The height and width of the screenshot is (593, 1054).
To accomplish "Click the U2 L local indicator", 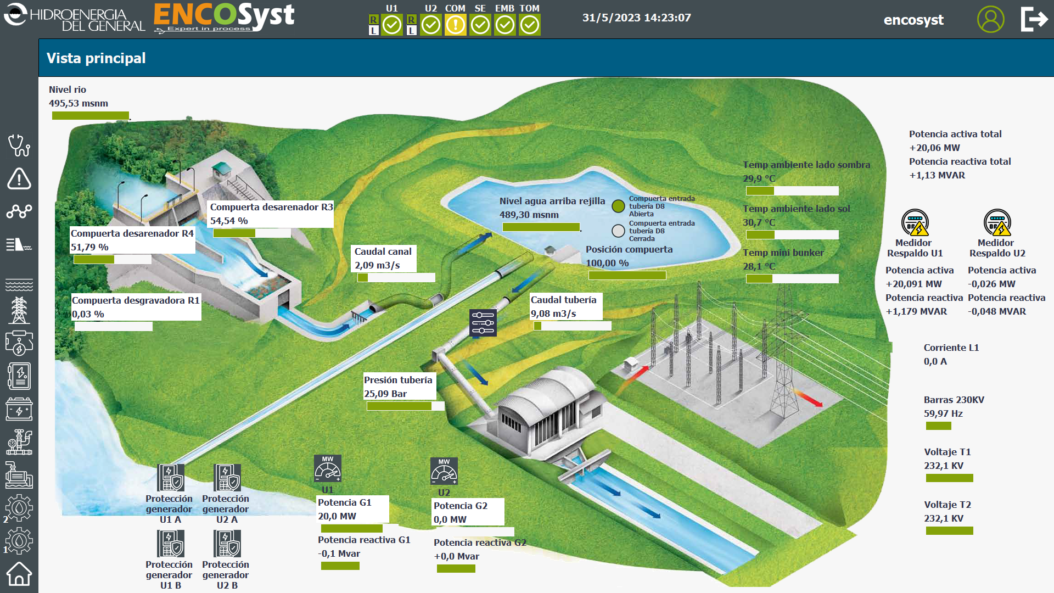I will pos(411,31).
